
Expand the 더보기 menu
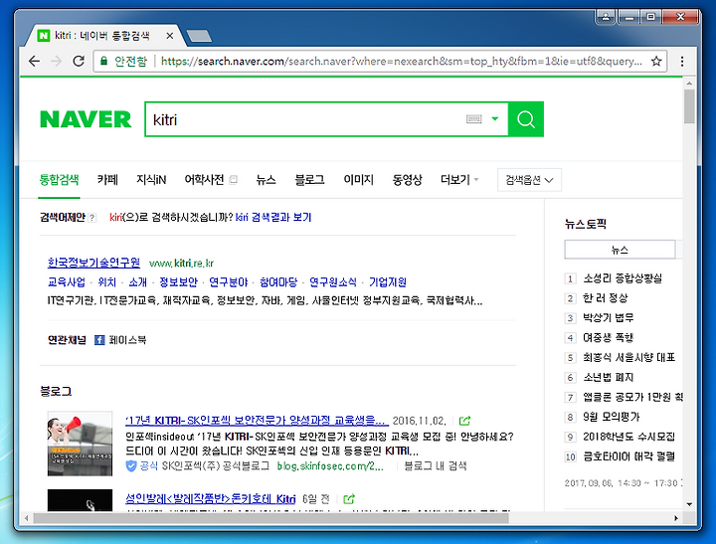point(459,179)
